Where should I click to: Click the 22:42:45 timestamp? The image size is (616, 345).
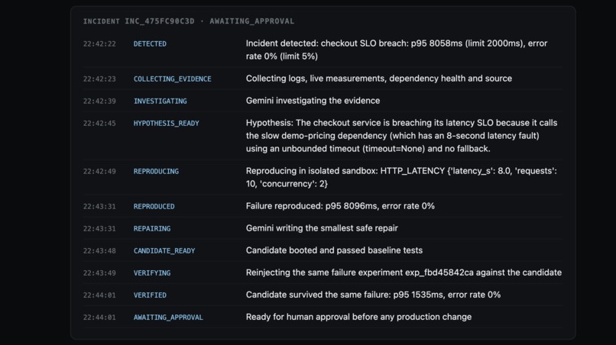click(x=99, y=123)
